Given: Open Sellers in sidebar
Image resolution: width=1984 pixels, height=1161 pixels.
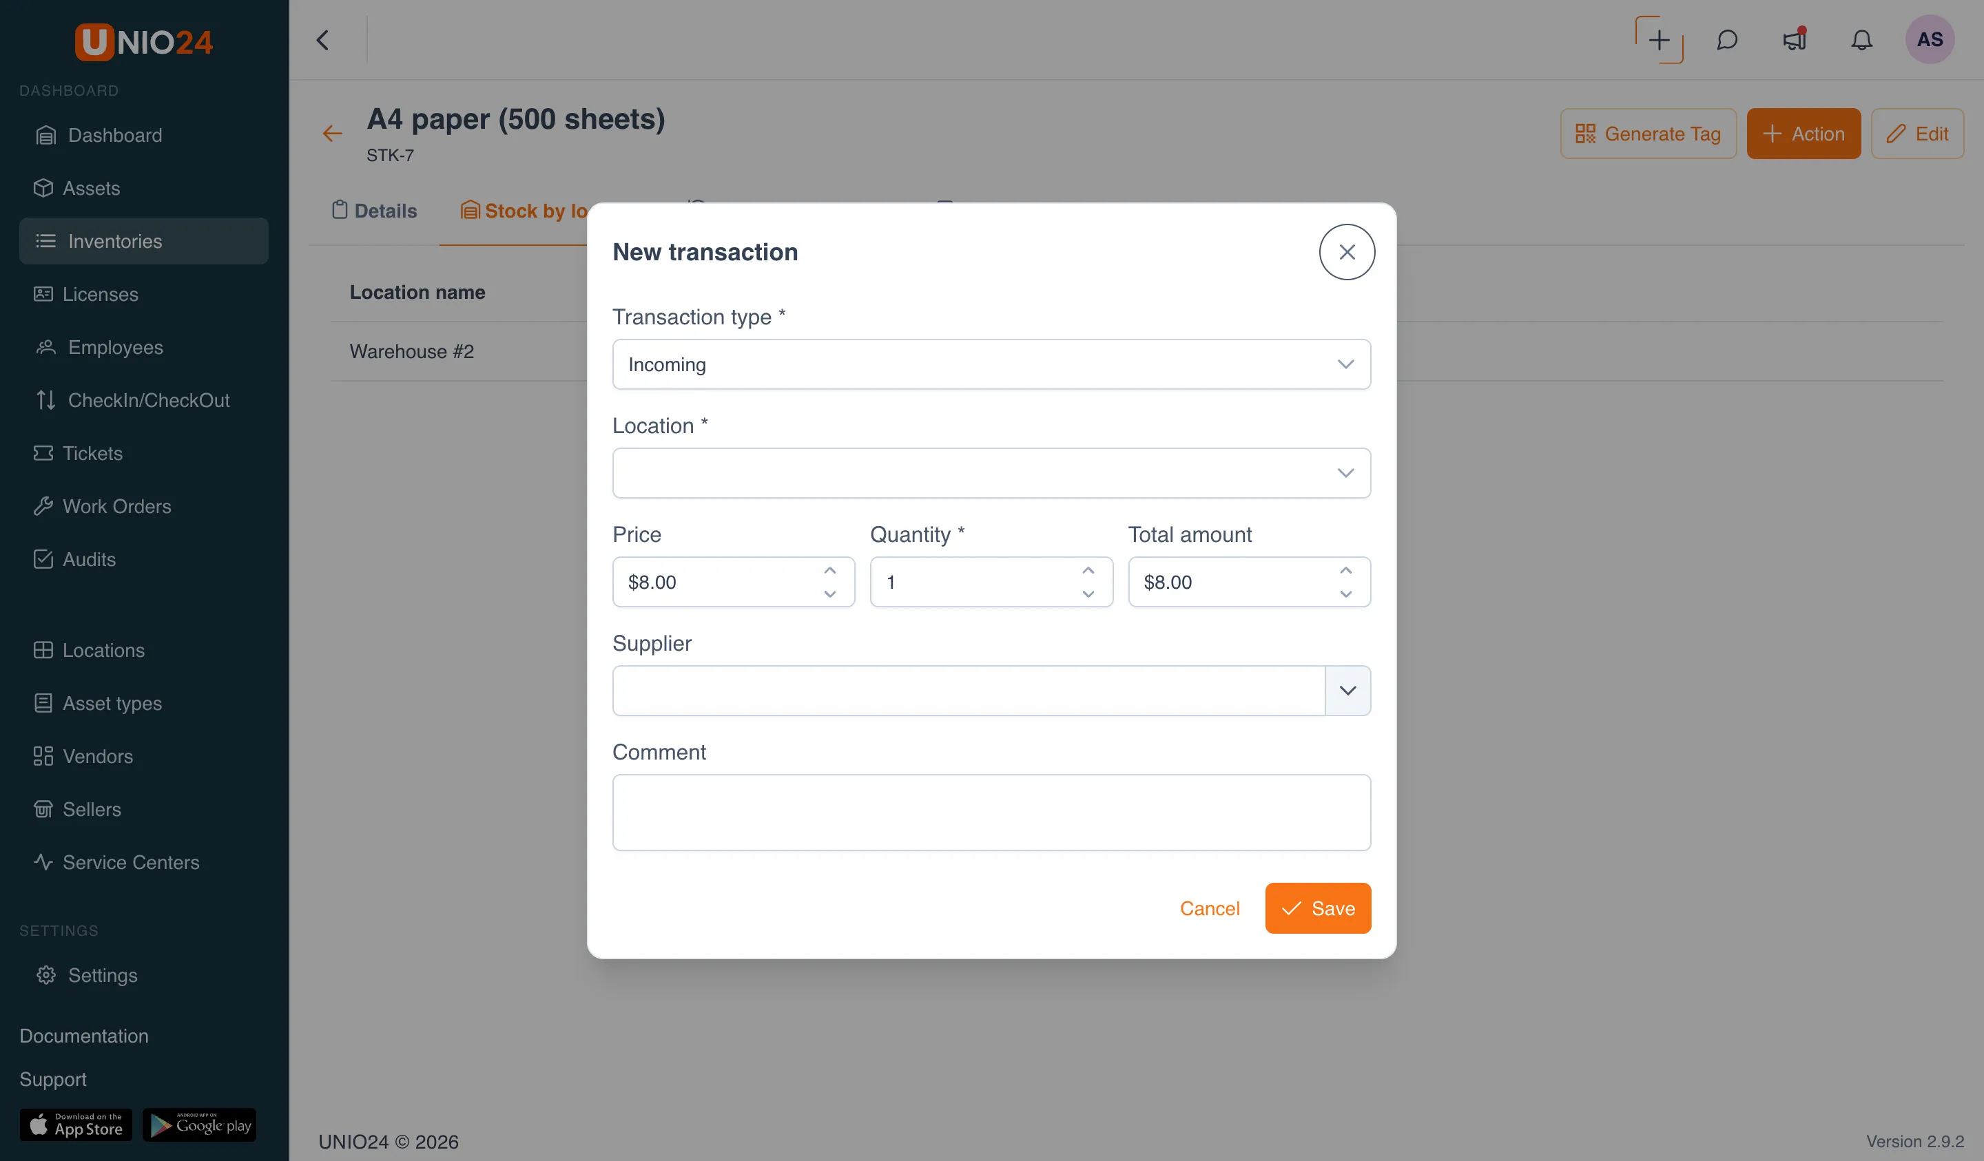Looking at the screenshot, I should pos(144,809).
